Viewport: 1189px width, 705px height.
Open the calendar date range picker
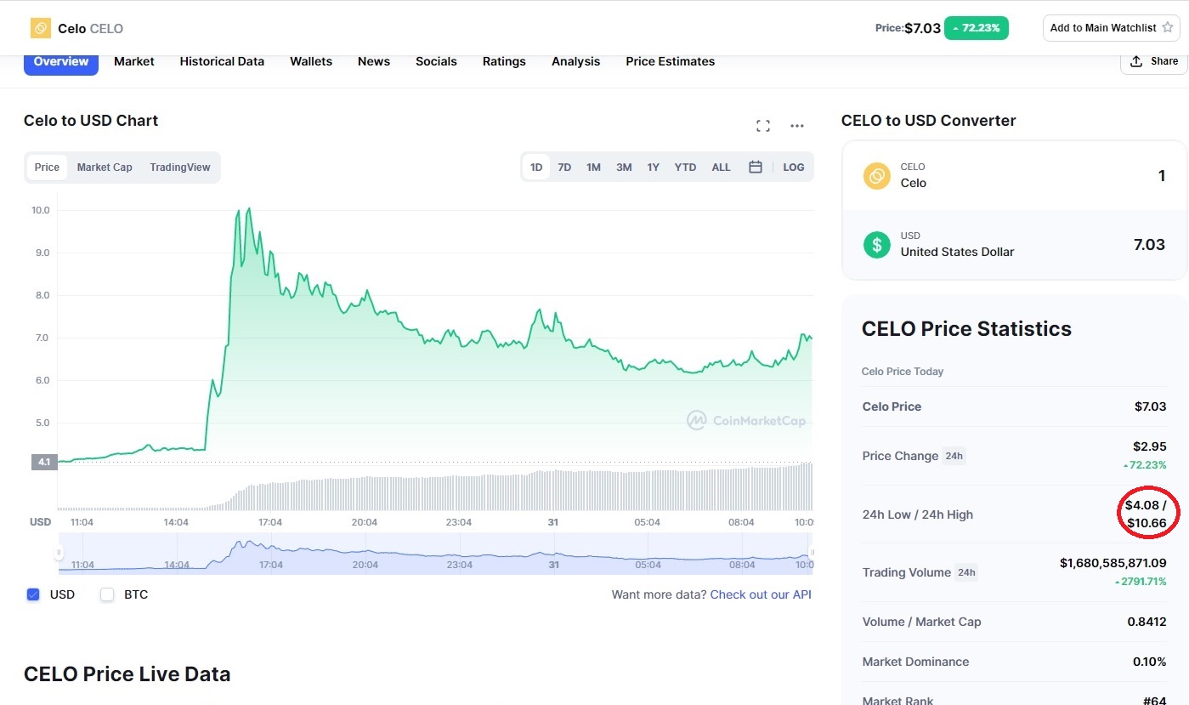point(756,167)
